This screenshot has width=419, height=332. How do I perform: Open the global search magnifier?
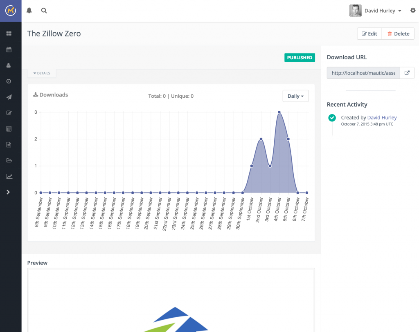tap(44, 10)
